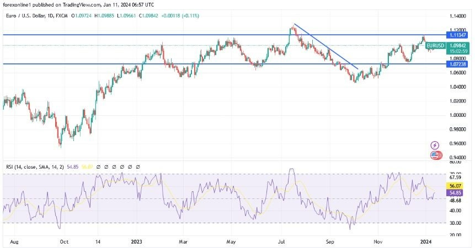Click the Mar label on time axis
This screenshot has height=248, width=475.
click(183, 242)
